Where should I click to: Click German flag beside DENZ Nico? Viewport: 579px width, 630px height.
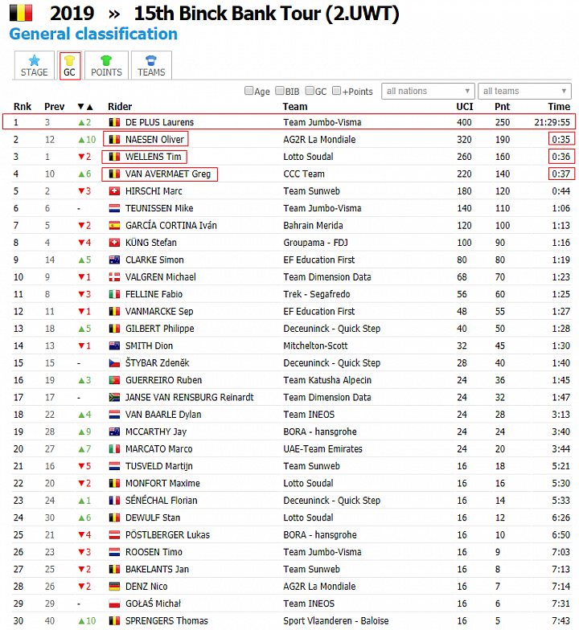[114, 587]
